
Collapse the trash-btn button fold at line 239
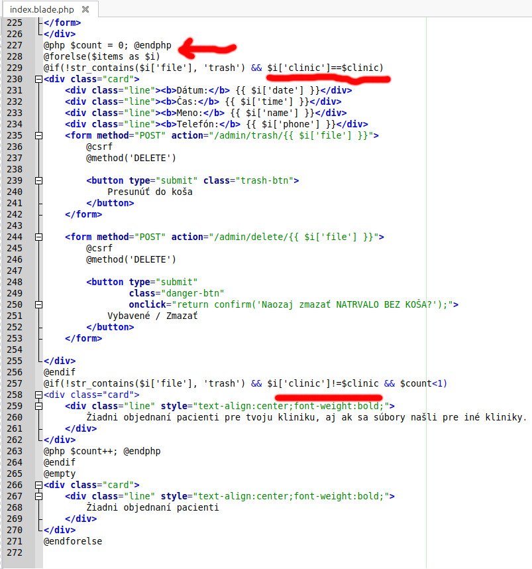coord(38,180)
